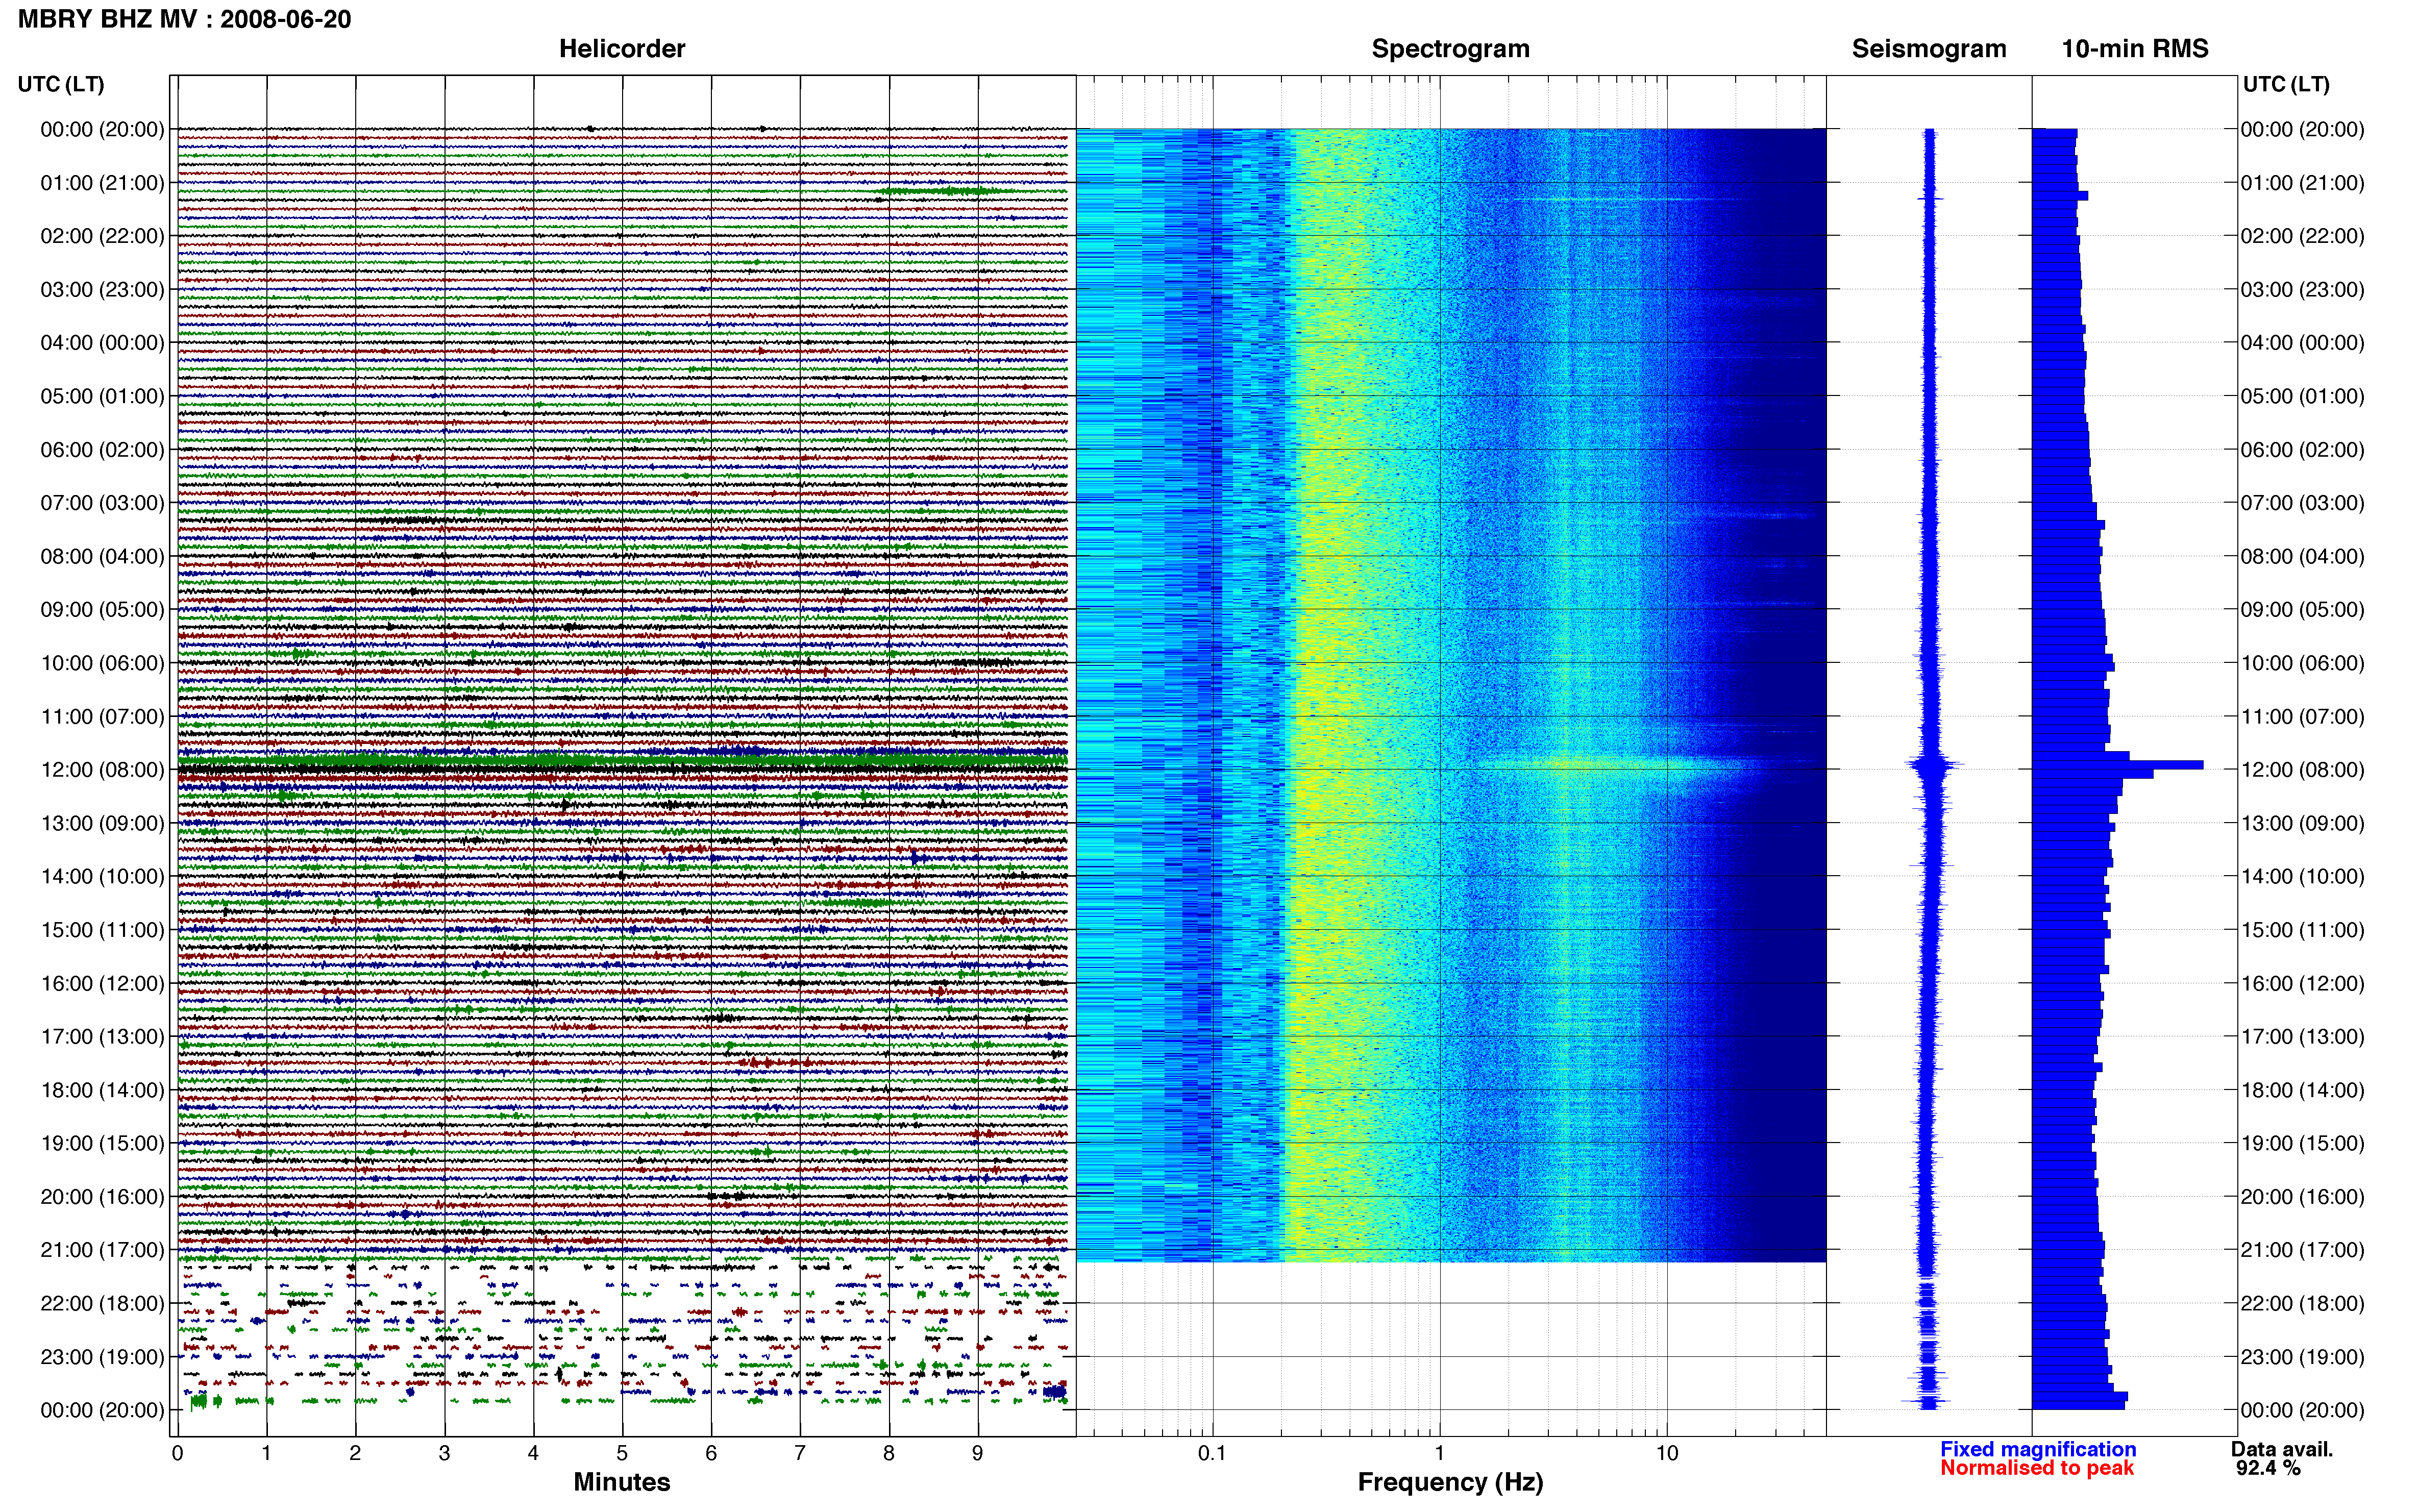
Task: Click the 7 tick on the Minutes axis
Action: 800,1454
